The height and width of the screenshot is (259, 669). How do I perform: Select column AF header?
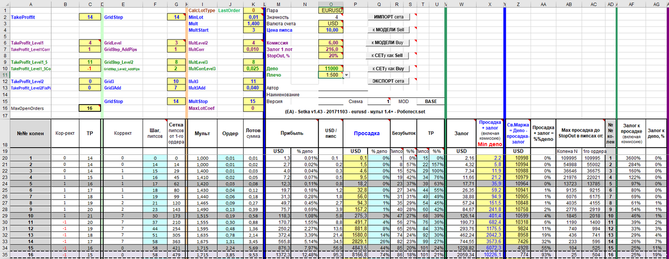(x=631, y=3)
